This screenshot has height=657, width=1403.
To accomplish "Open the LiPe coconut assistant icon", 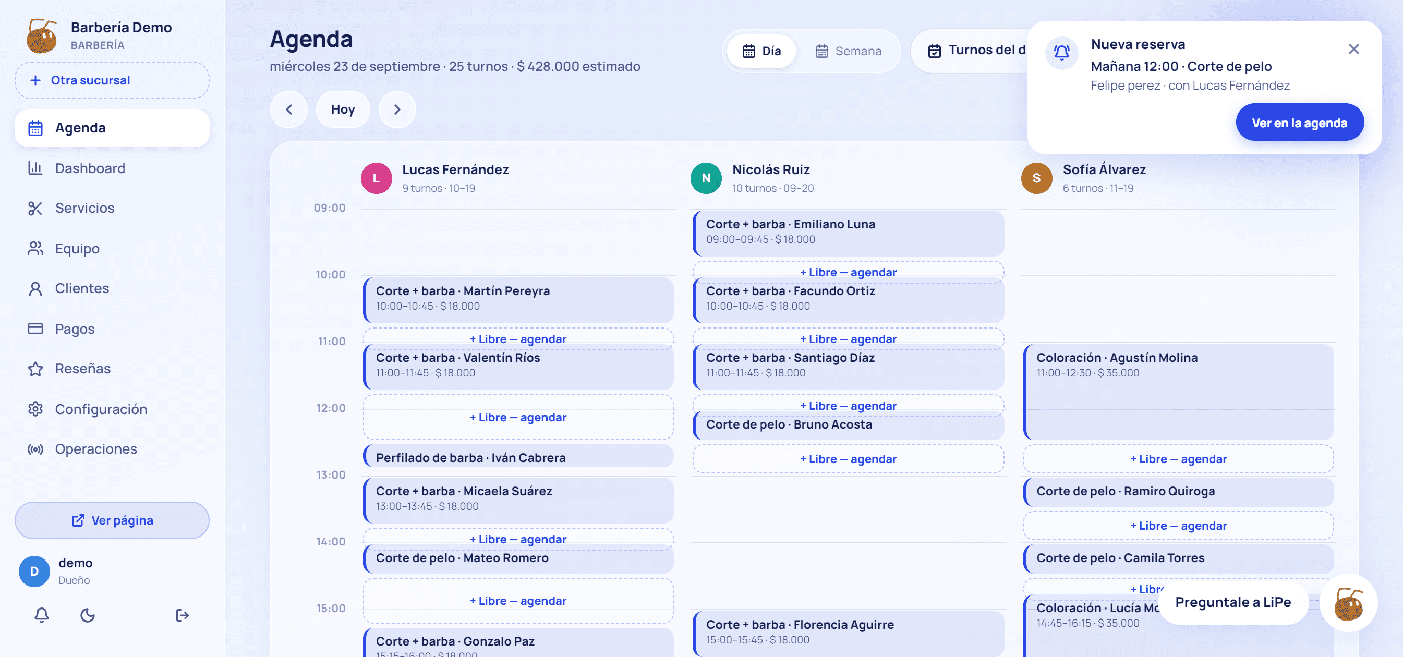I will (1349, 603).
